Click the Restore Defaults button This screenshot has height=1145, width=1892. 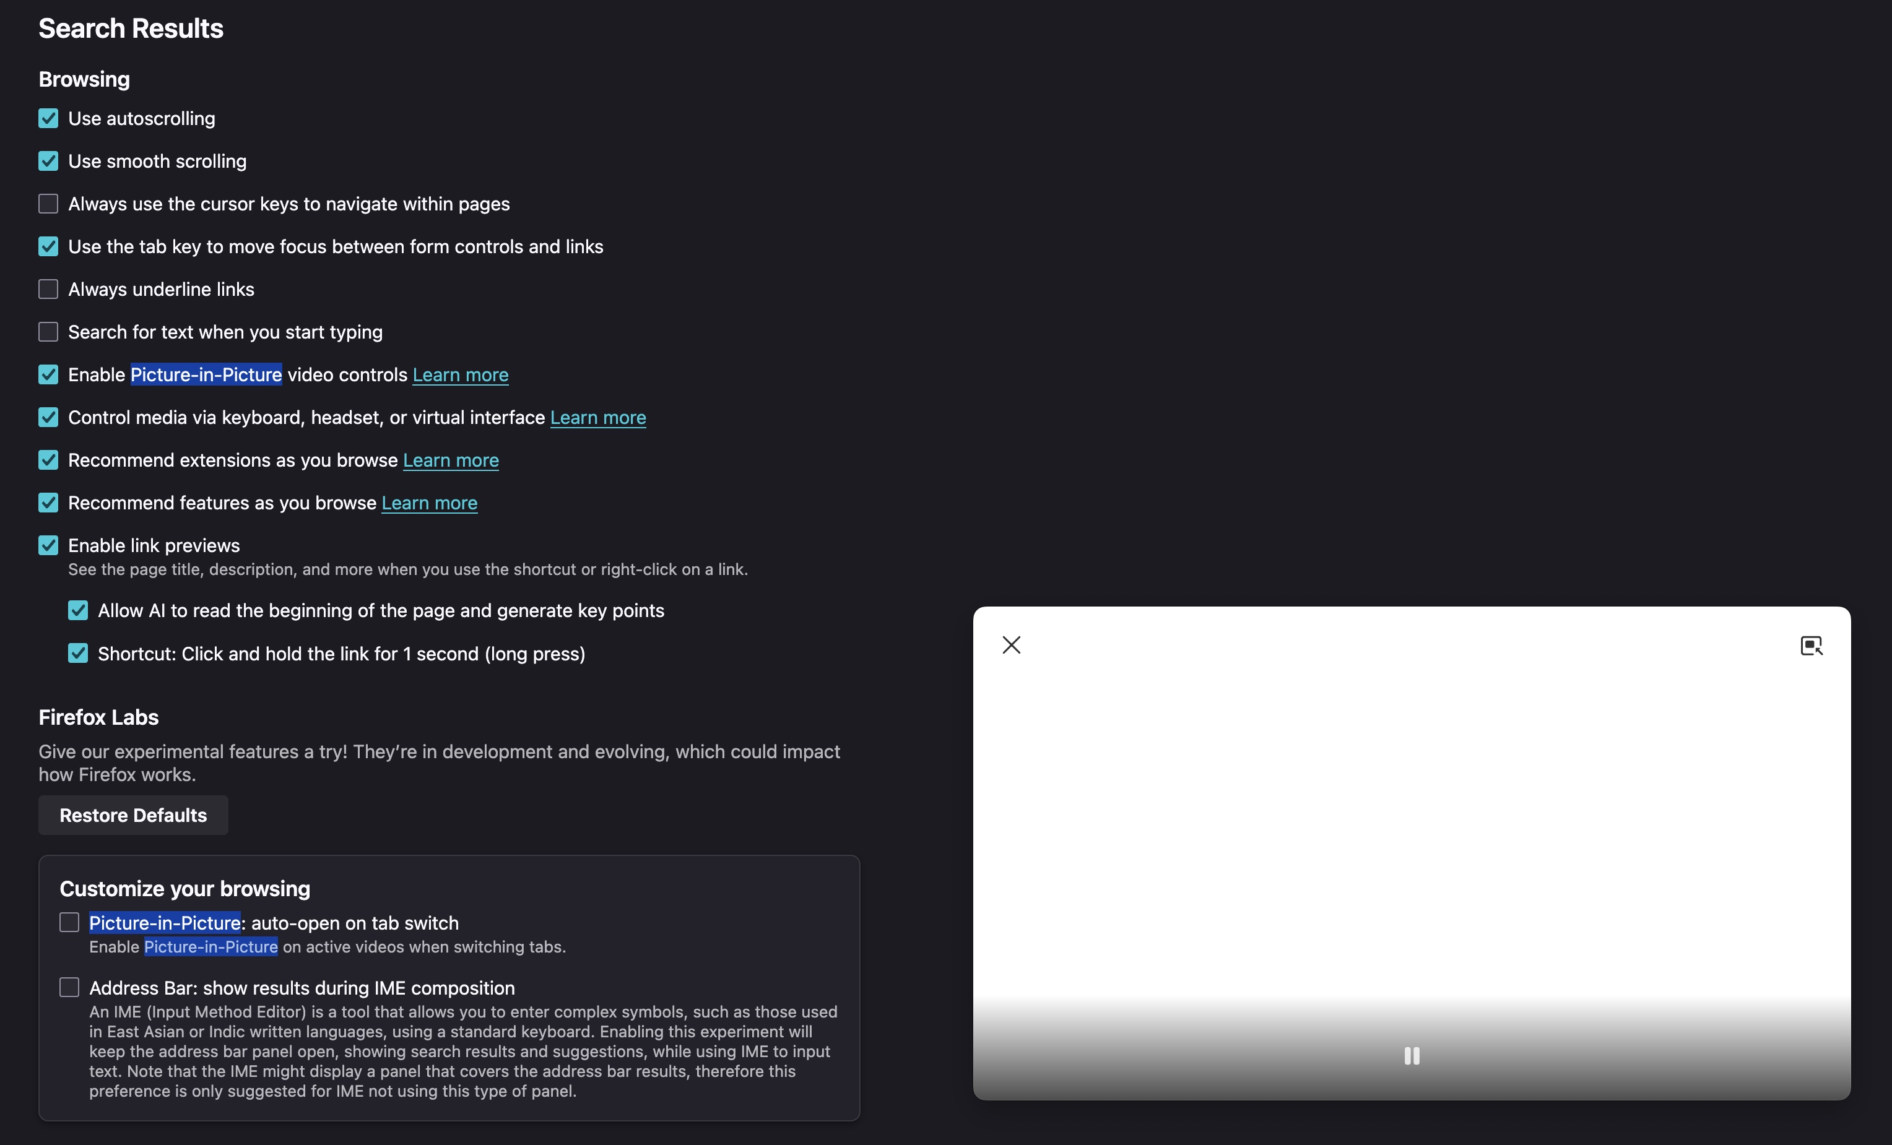(133, 815)
